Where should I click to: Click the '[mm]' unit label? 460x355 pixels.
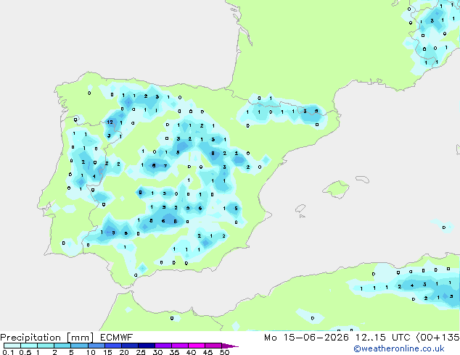[80, 338]
